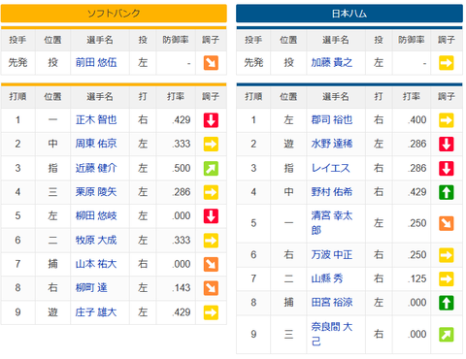Click the condition arrow icon for 加藤 貴之
This screenshot has width=466, height=359.
point(447,63)
